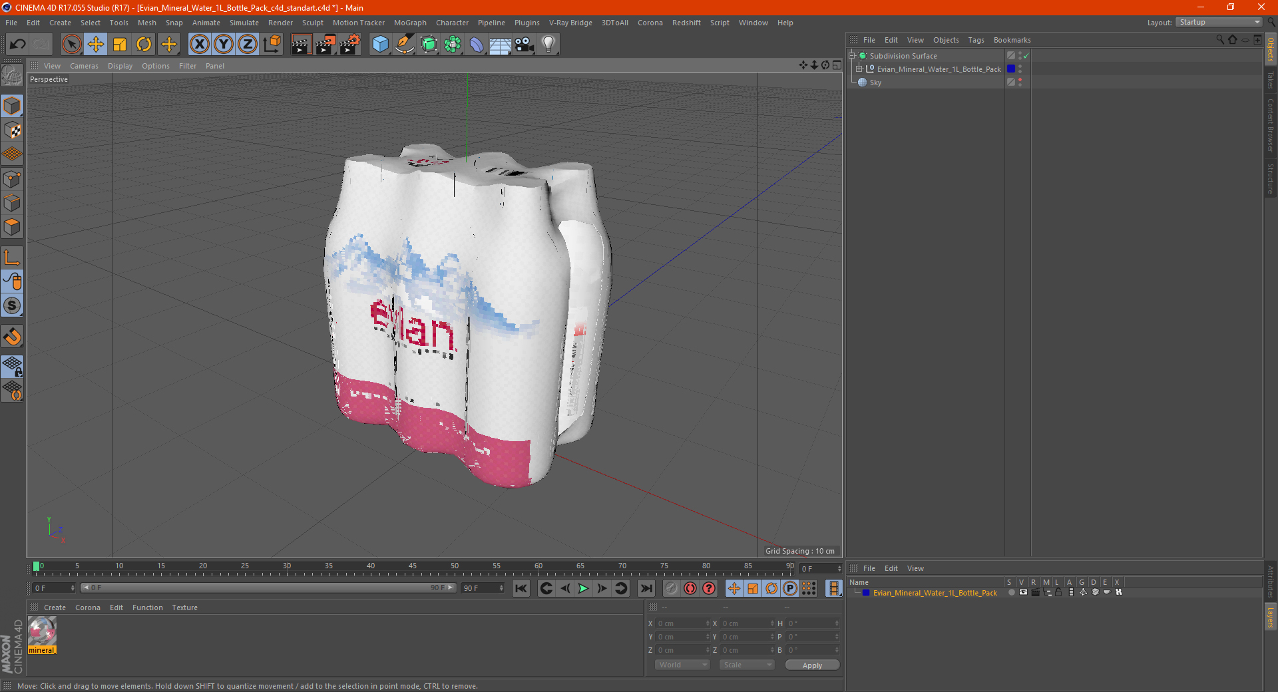Open the Array modeling objects icon

click(x=453, y=45)
